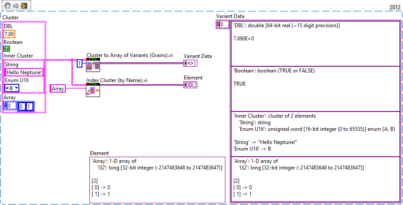This screenshot has height=205, width=403.
Task: Click [ 0] -> 0 line in Variant Data
Action: 243,187
